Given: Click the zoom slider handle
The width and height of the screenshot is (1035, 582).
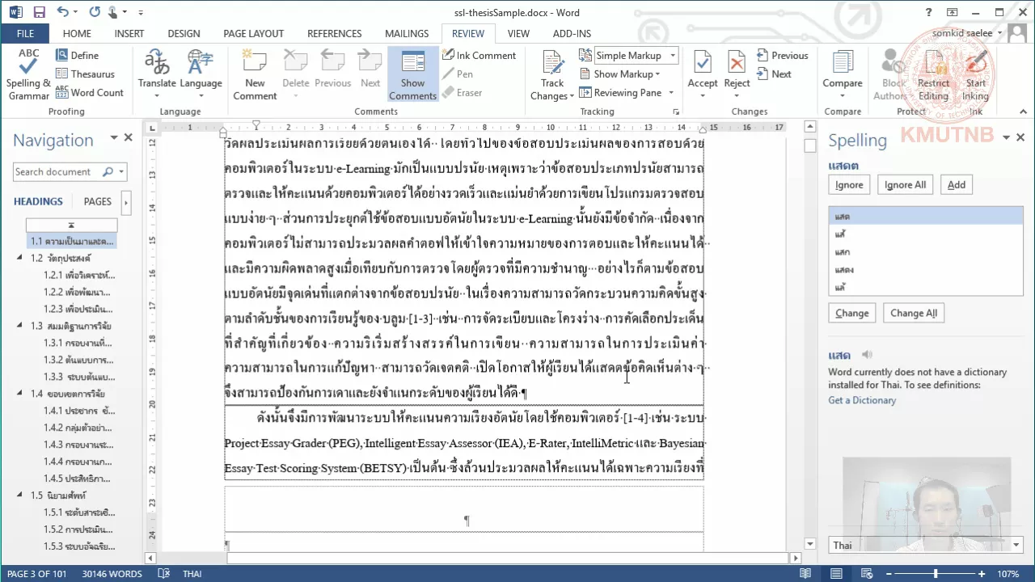Looking at the screenshot, I should [936, 574].
